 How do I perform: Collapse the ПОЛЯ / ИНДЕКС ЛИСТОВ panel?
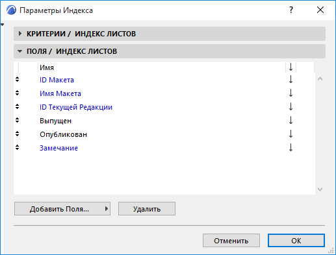[170, 51]
